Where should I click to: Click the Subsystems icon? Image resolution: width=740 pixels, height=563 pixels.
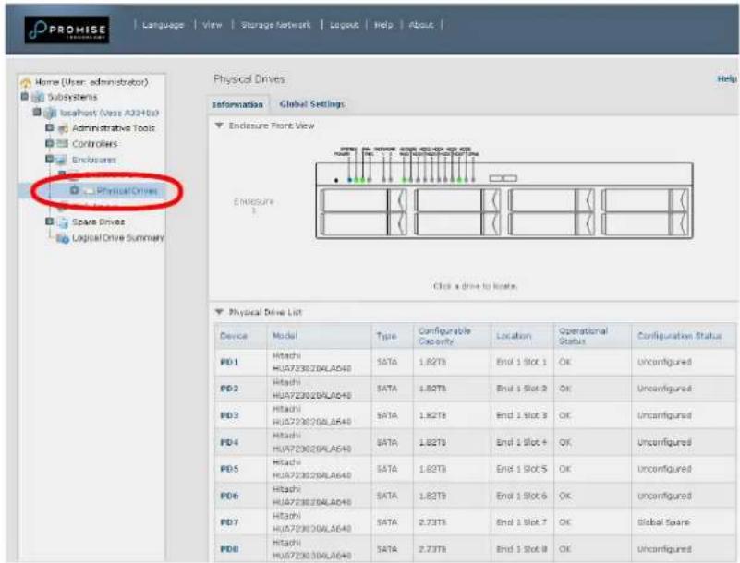pos(38,97)
